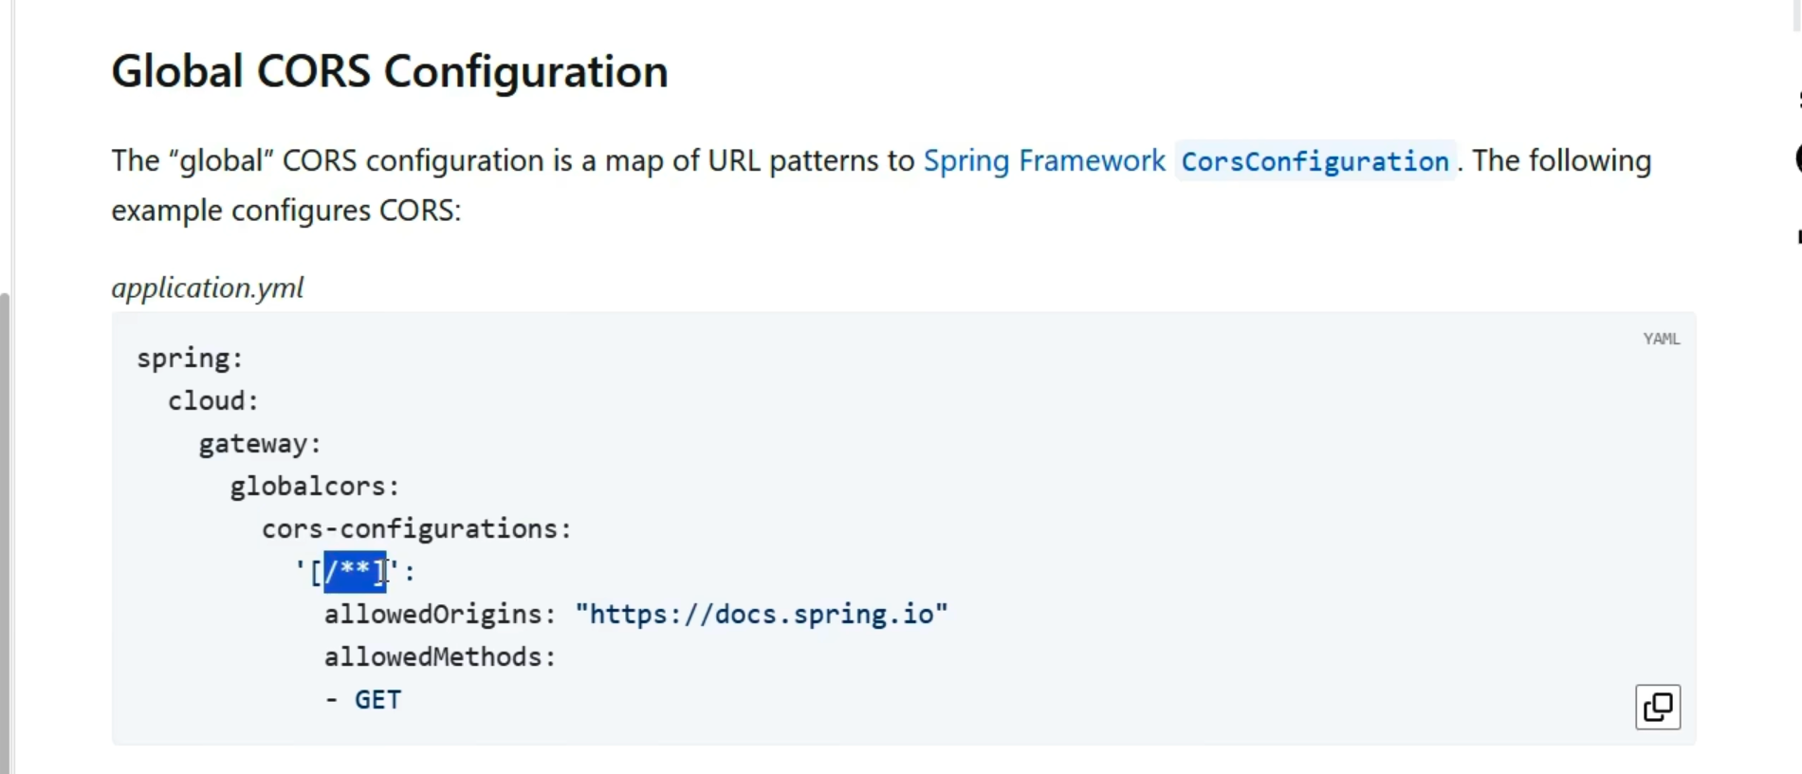
Task: Open the CorsConfiguration reference link
Action: pyautogui.click(x=1315, y=161)
